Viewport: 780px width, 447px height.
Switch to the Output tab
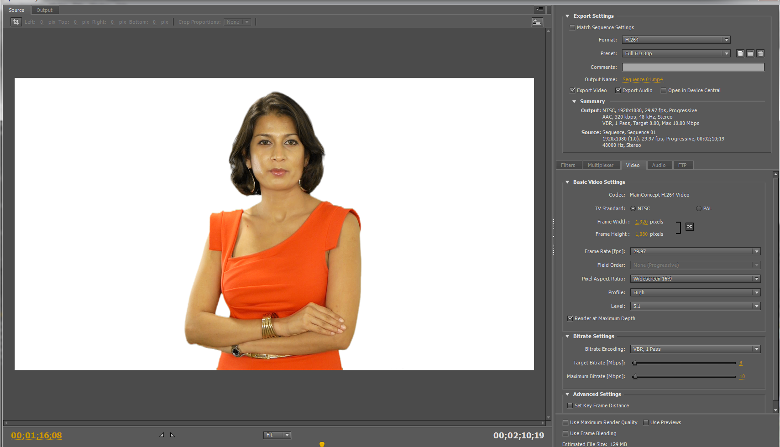pos(44,10)
